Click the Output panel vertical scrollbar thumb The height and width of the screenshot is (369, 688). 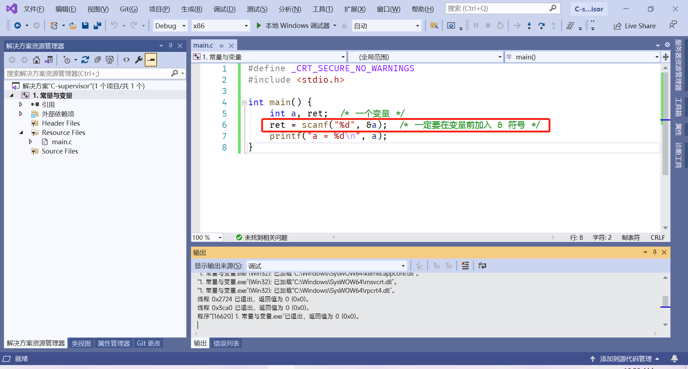(x=665, y=301)
